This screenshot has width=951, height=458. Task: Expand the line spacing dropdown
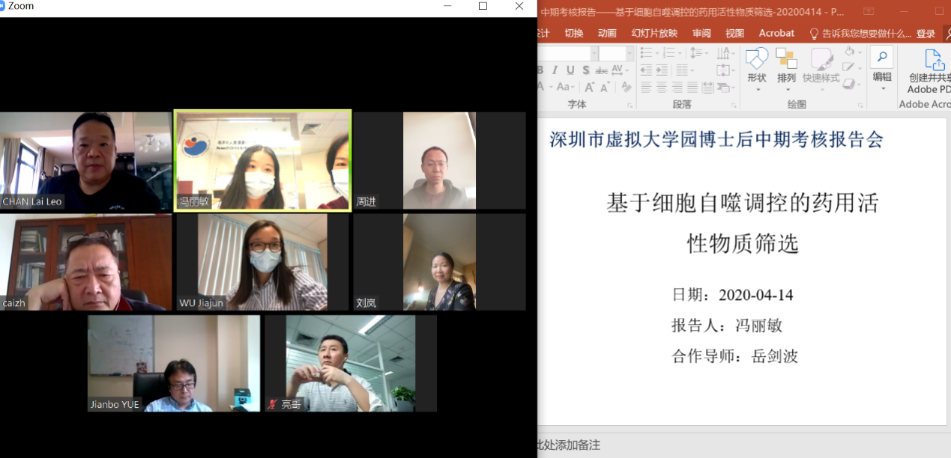(x=705, y=53)
